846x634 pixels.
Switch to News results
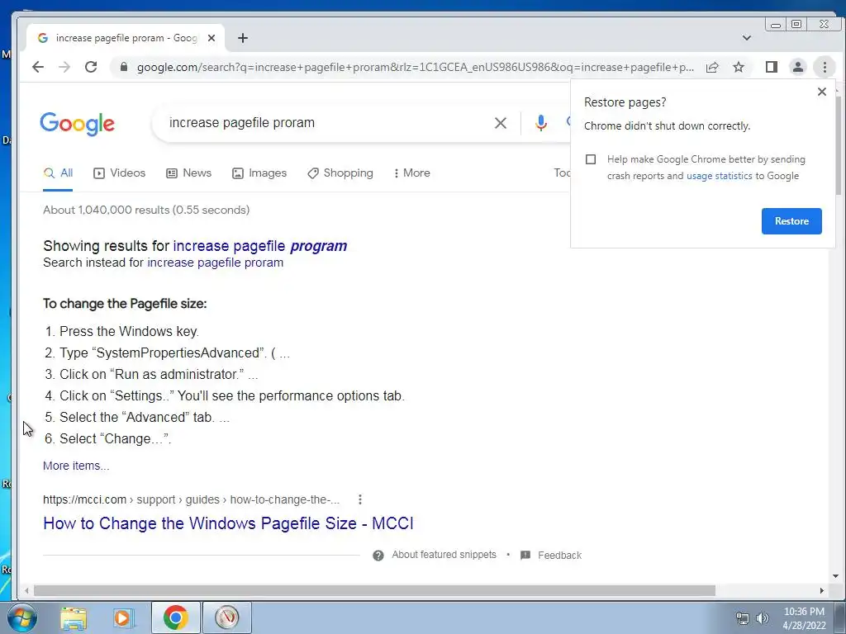(x=189, y=173)
